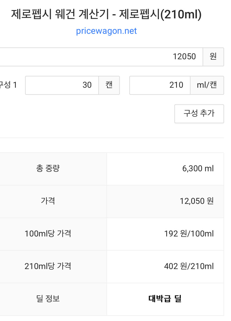231x321 pixels.
Task: Focus the can count field showing 30
Action: click(62, 85)
